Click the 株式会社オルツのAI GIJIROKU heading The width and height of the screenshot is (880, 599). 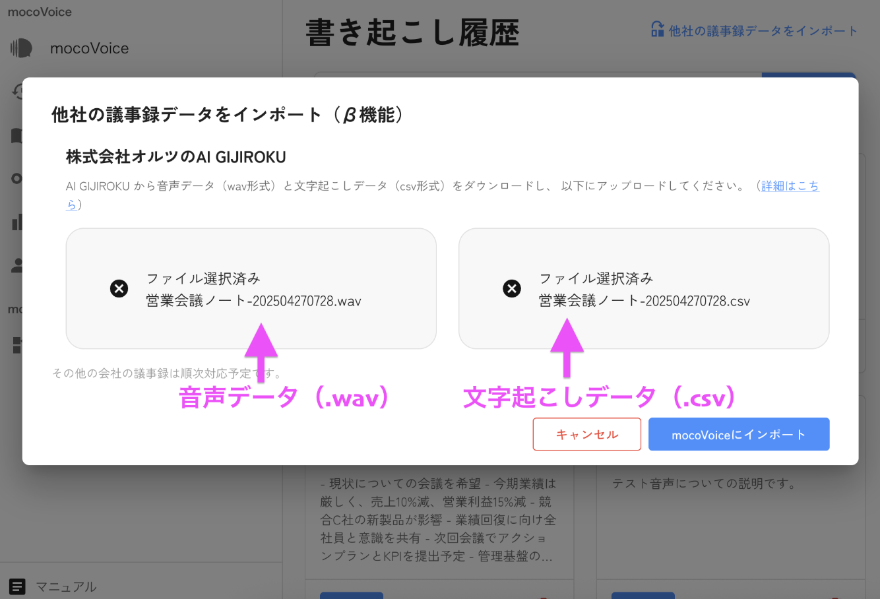click(176, 157)
